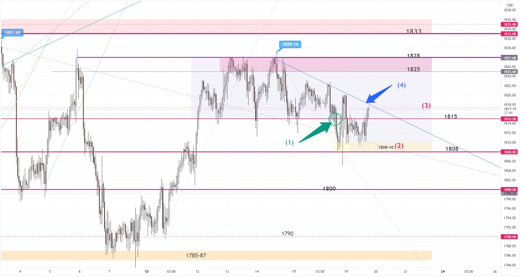Select the 1815.00 price tag on axis

[510, 119]
